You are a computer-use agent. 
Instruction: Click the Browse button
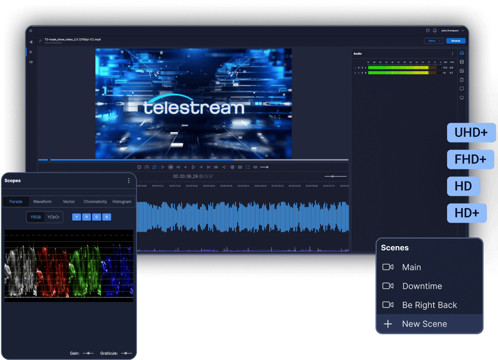click(x=456, y=41)
